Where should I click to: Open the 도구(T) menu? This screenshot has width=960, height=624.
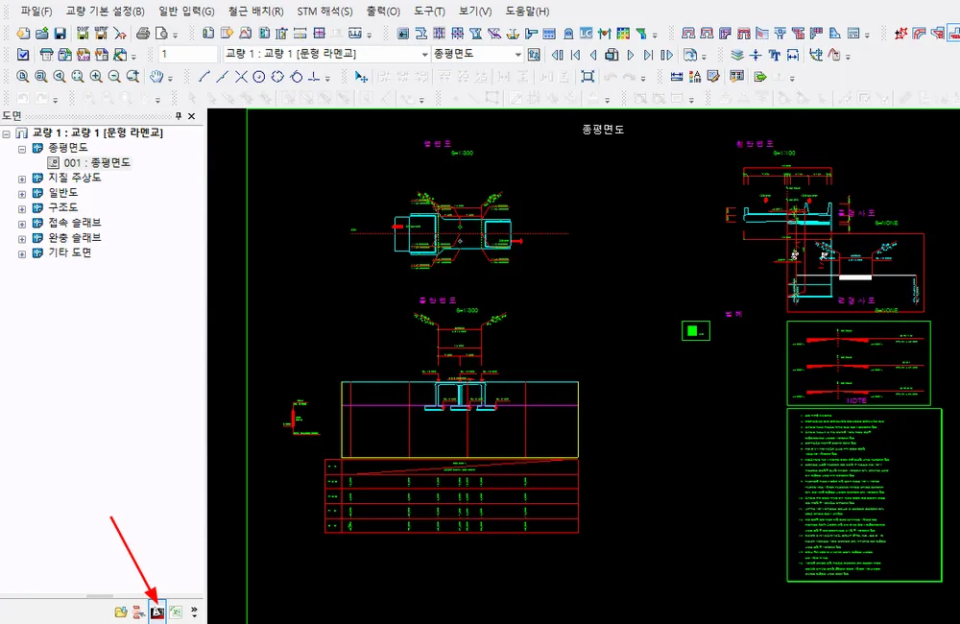pos(429,12)
